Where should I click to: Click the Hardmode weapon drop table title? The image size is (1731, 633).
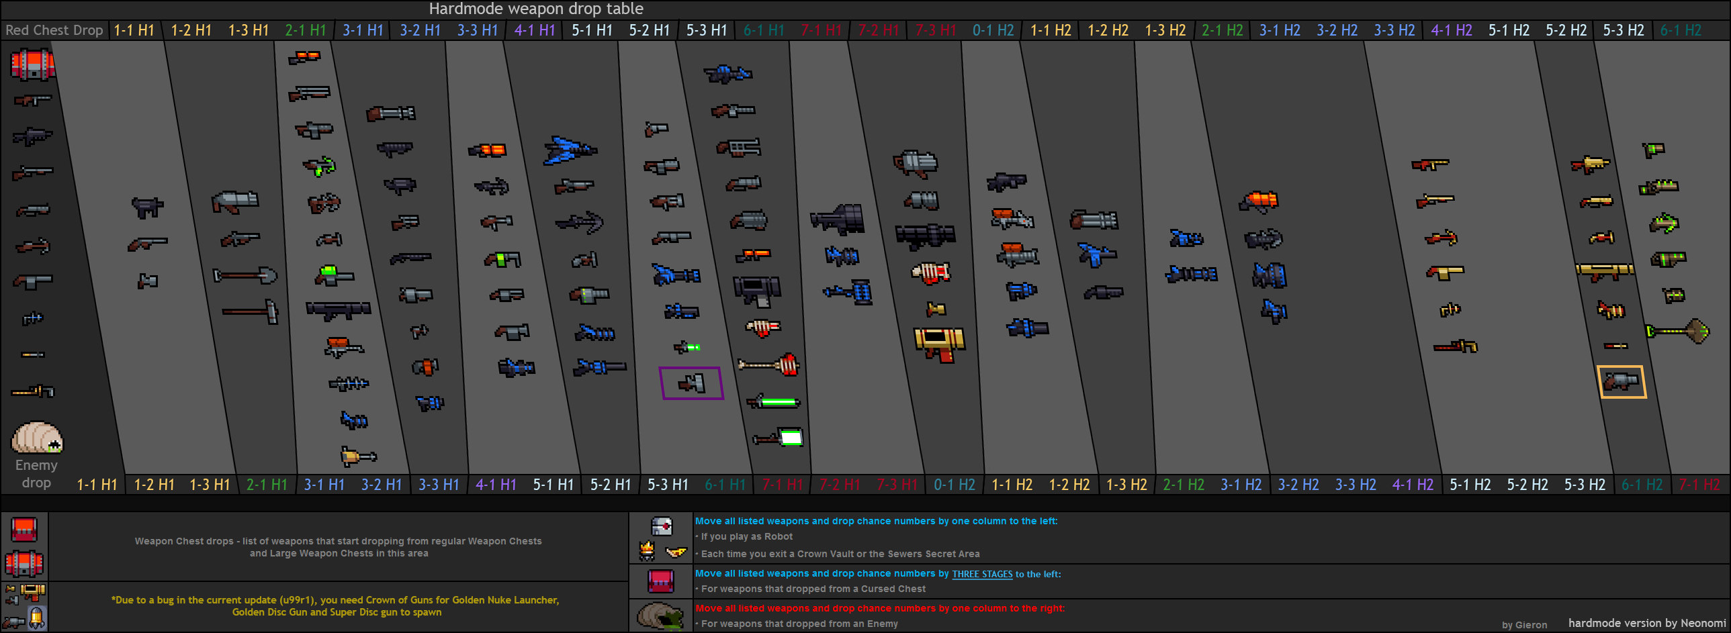535,9
